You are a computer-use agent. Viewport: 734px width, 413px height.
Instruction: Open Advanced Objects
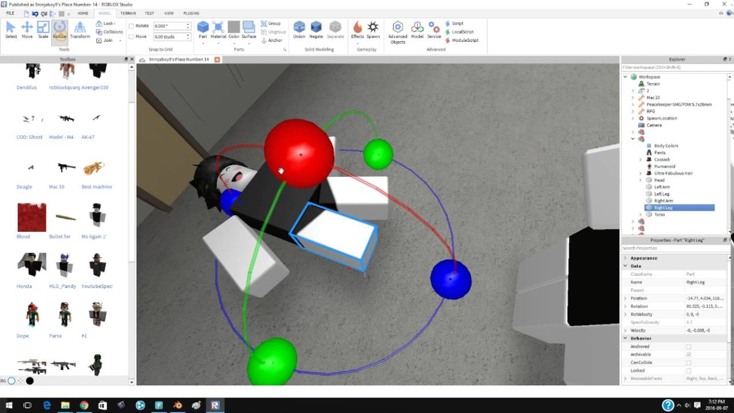[x=398, y=32]
